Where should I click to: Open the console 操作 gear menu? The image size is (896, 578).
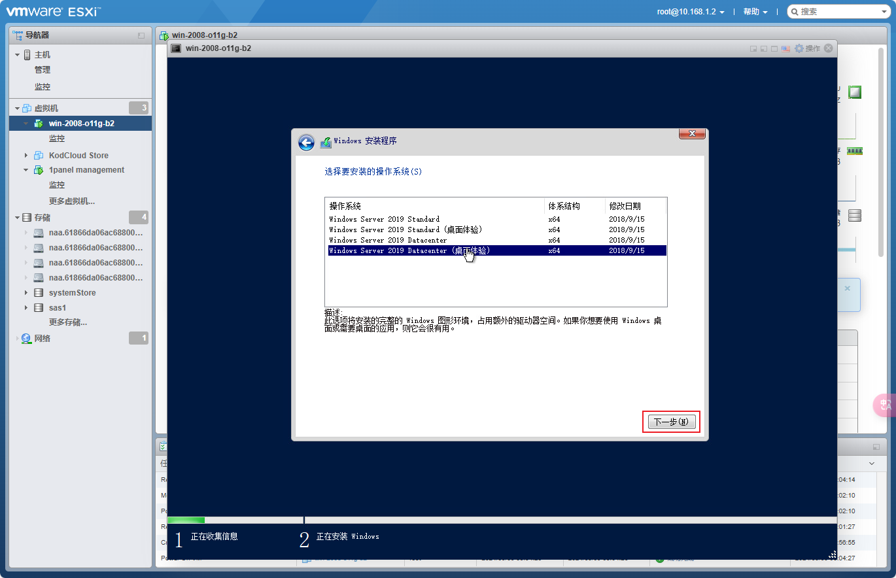click(x=807, y=48)
